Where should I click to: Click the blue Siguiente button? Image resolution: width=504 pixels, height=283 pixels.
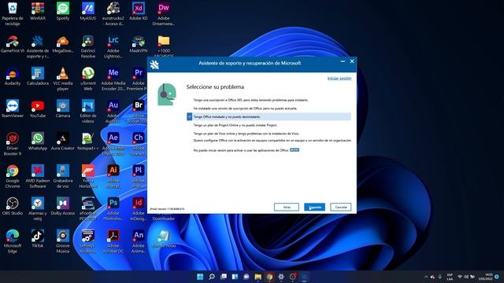tap(314, 207)
